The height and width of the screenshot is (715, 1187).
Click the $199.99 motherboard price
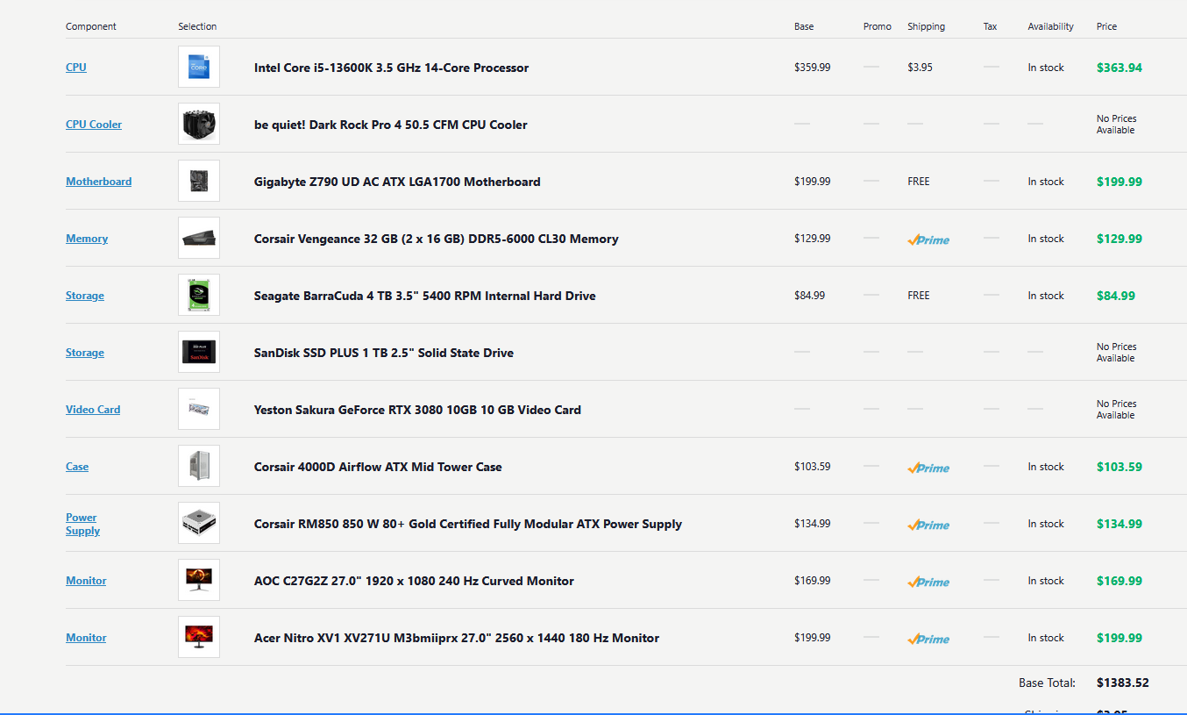click(x=1119, y=182)
